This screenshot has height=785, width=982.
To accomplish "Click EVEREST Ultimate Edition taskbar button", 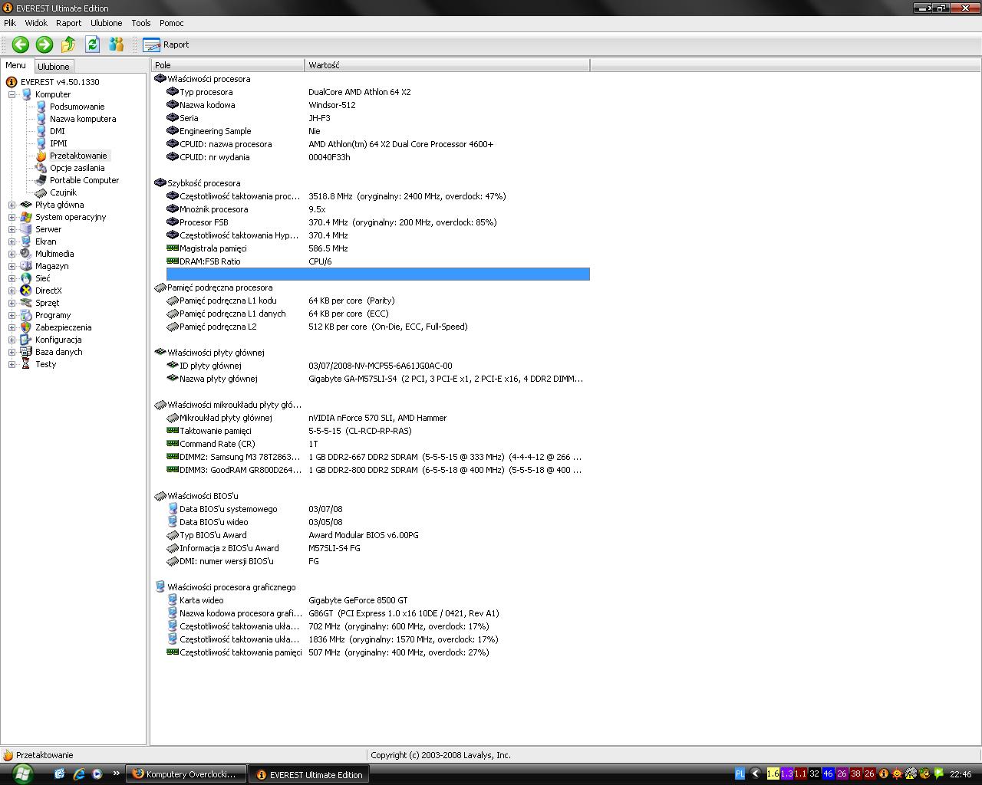I will 310,774.
